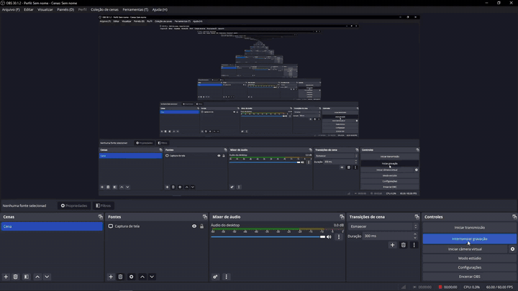Open the Perfil menu
The width and height of the screenshot is (518, 291).
click(x=82, y=9)
